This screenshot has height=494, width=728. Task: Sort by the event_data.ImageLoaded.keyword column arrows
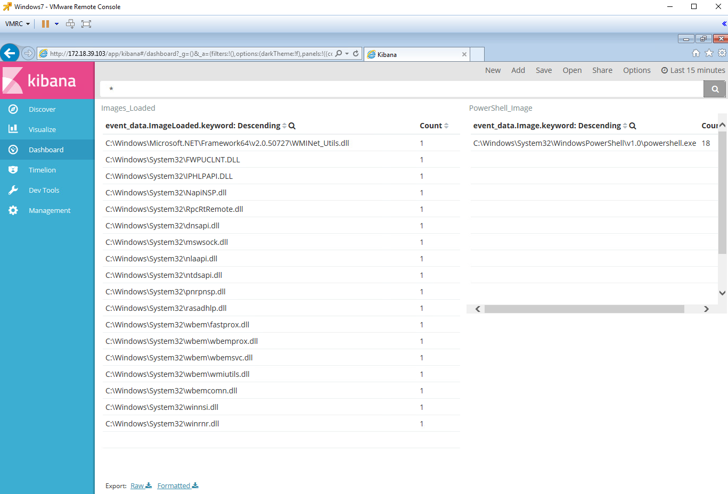pos(284,126)
